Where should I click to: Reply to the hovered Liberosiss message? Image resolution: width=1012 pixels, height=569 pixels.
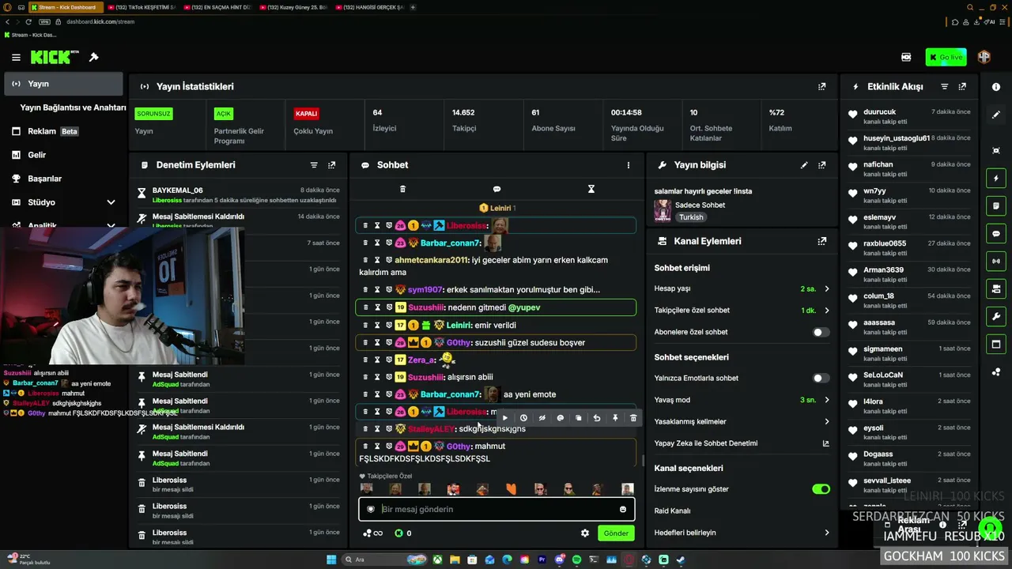tap(597, 418)
